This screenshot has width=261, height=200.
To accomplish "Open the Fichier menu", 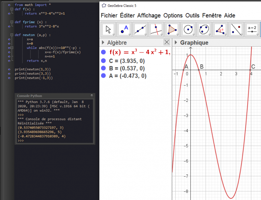I will pyautogui.click(x=109, y=15).
